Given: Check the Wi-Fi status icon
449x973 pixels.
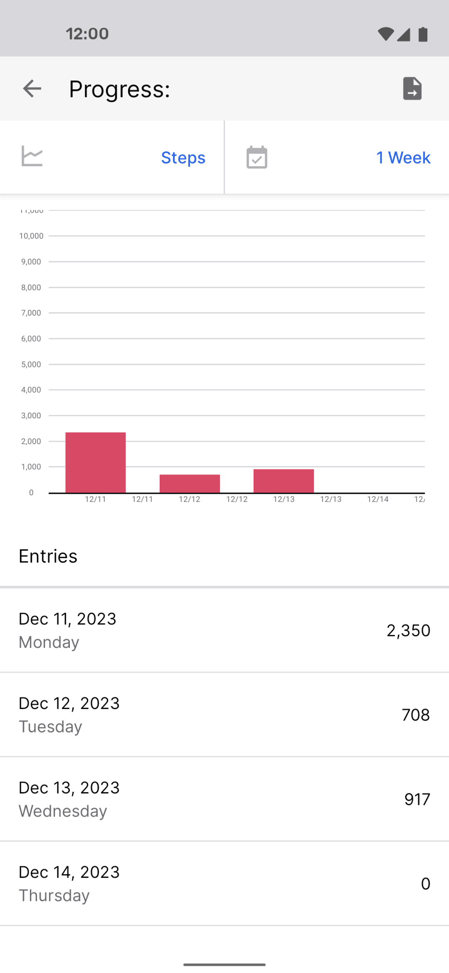Looking at the screenshot, I should [x=386, y=34].
